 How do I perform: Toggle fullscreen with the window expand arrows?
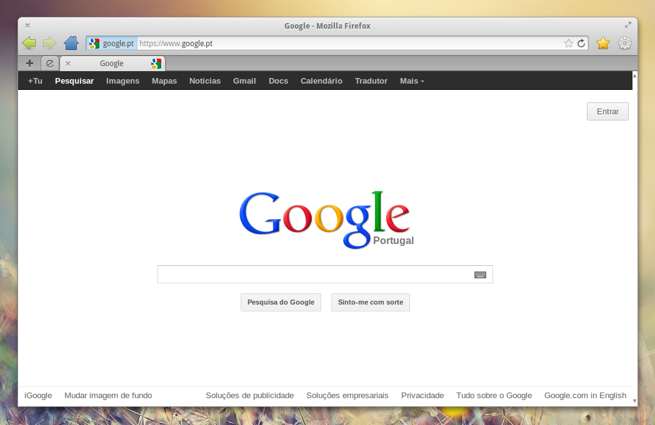pyautogui.click(x=628, y=26)
